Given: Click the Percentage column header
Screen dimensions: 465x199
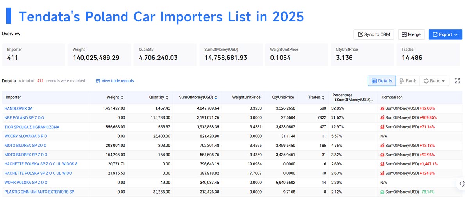Looking at the screenshot, I should click(352, 97).
